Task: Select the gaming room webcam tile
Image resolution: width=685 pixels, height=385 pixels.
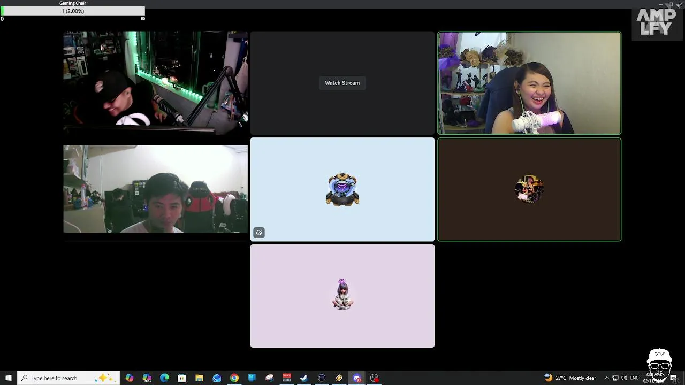Action: [156, 189]
